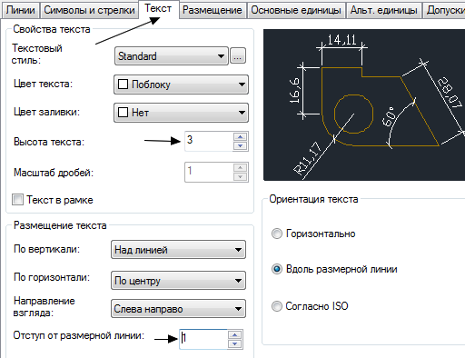Viewport: 465px width, 358px height.
Task: Click the ellipsis button beside text style
Action: [238, 55]
